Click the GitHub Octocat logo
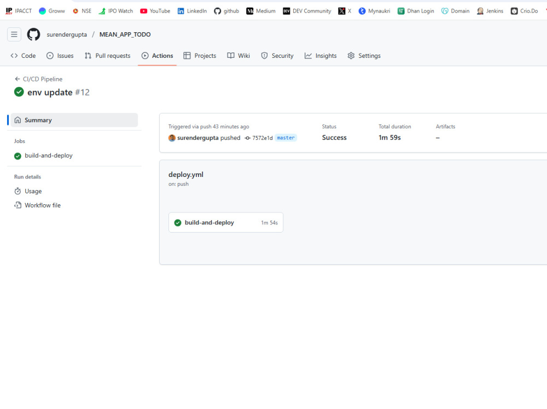Viewport: 547px width, 409px height. (x=34, y=34)
